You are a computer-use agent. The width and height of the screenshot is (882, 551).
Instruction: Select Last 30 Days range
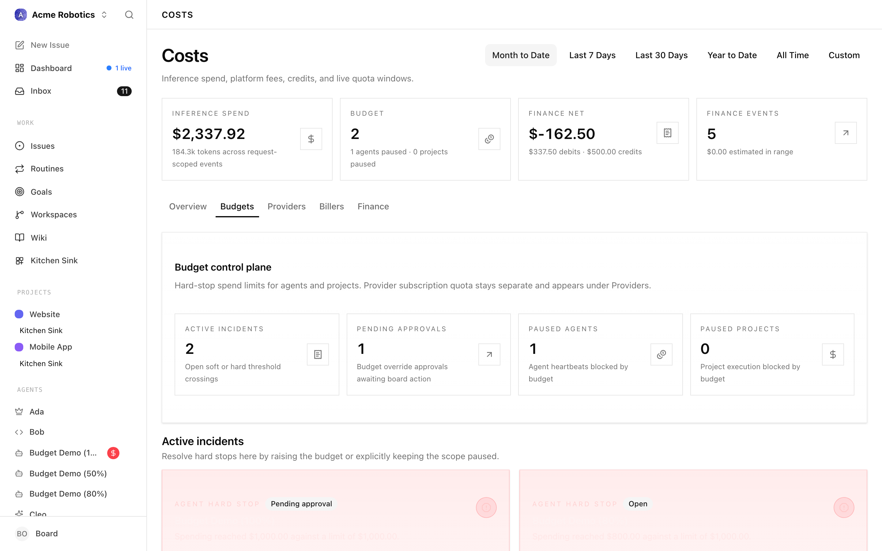coord(661,55)
